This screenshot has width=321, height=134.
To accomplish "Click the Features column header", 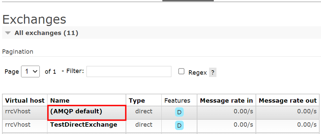I will pyautogui.click(x=177, y=101).
